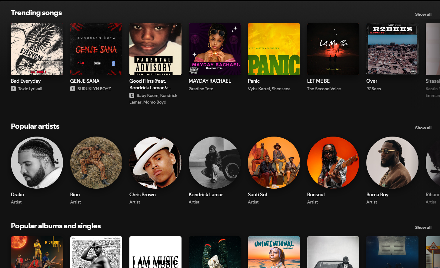
Task: Open Drake's artist profile picture
Action: (x=37, y=162)
